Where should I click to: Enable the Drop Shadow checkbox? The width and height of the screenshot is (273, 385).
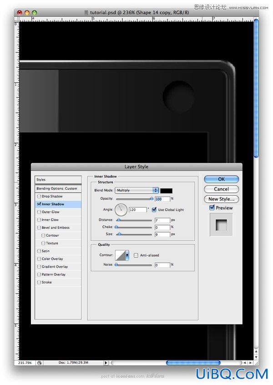pyautogui.click(x=39, y=197)
